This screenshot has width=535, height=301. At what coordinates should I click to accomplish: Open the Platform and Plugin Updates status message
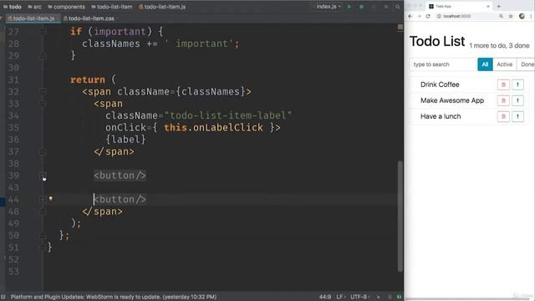click(114, 297)
